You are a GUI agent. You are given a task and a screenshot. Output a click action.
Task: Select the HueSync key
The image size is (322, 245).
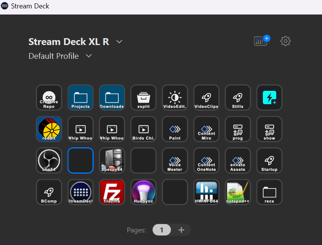coord(143,192)
